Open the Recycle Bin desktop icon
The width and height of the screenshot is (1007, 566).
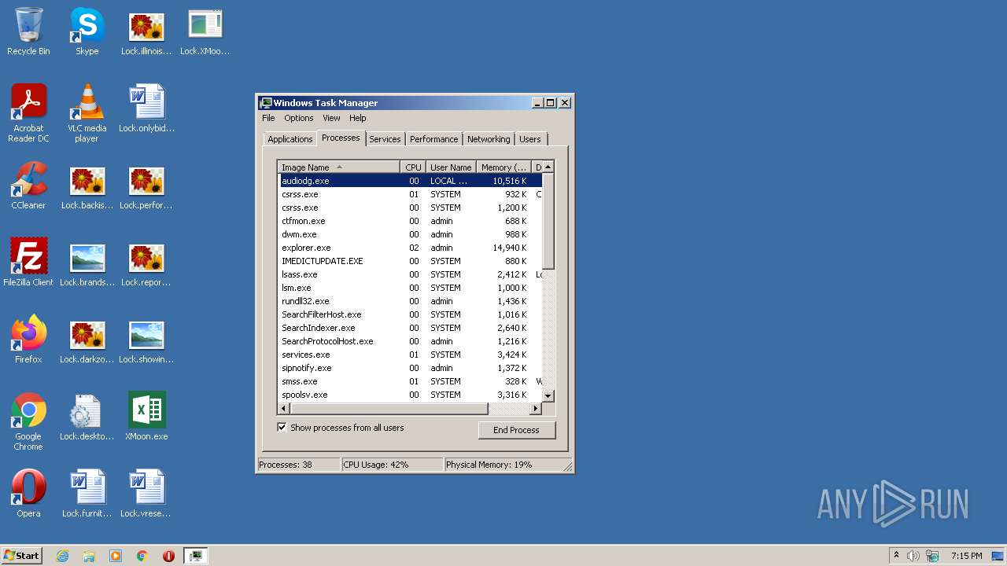pos(28,31)
